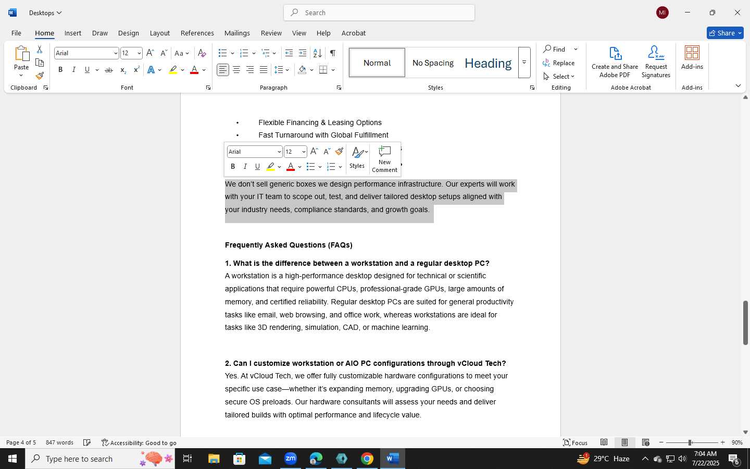
Task: Apply subscript formatting
Action: 123,70
